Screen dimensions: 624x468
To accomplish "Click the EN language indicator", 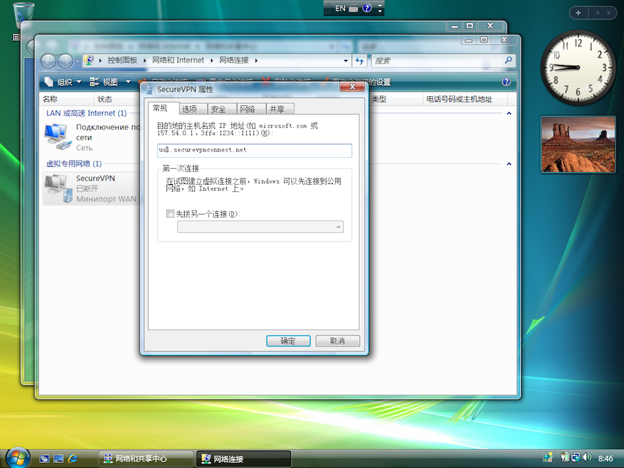I will [x=340, y=8].
